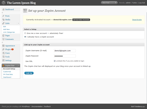
Task: Collapse the Links submenu arrow
Action: (19, 23)
